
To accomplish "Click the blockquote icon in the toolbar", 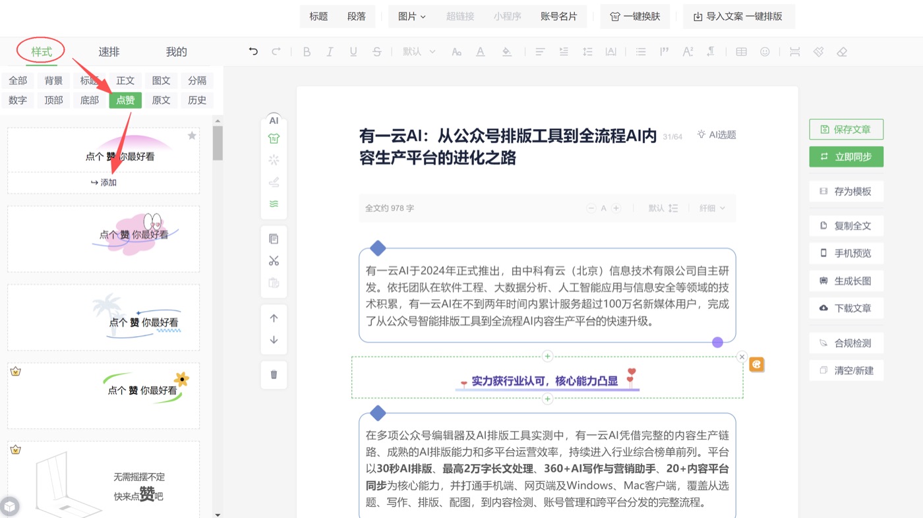I will click(x=664, y=51).
